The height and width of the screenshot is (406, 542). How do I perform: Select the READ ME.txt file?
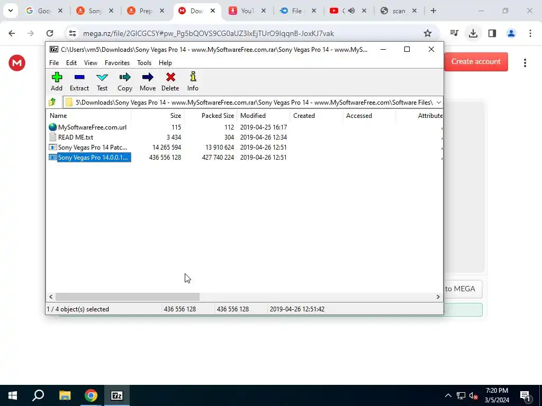tap(75, 137)
